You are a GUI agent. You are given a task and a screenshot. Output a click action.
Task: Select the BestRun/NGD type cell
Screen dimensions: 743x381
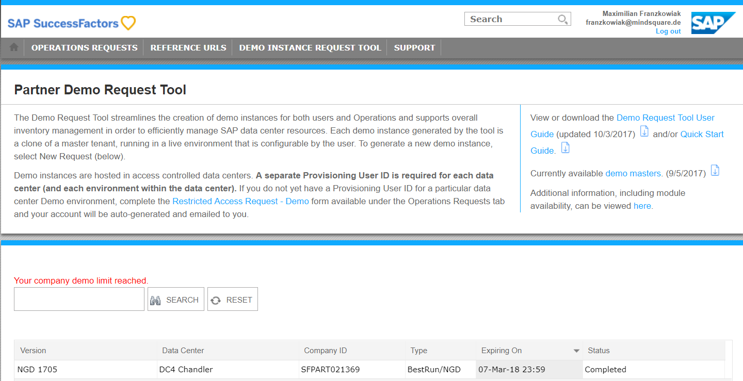(x=440, y=370)
